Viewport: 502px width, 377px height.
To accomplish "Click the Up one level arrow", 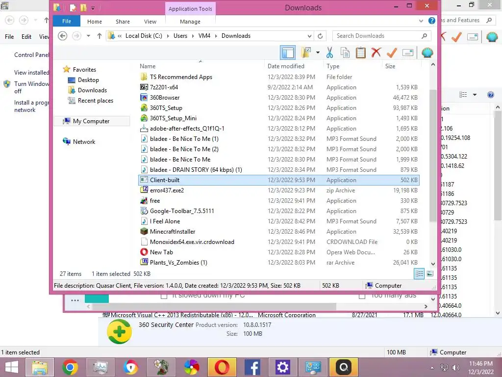I will coord(99,36).
